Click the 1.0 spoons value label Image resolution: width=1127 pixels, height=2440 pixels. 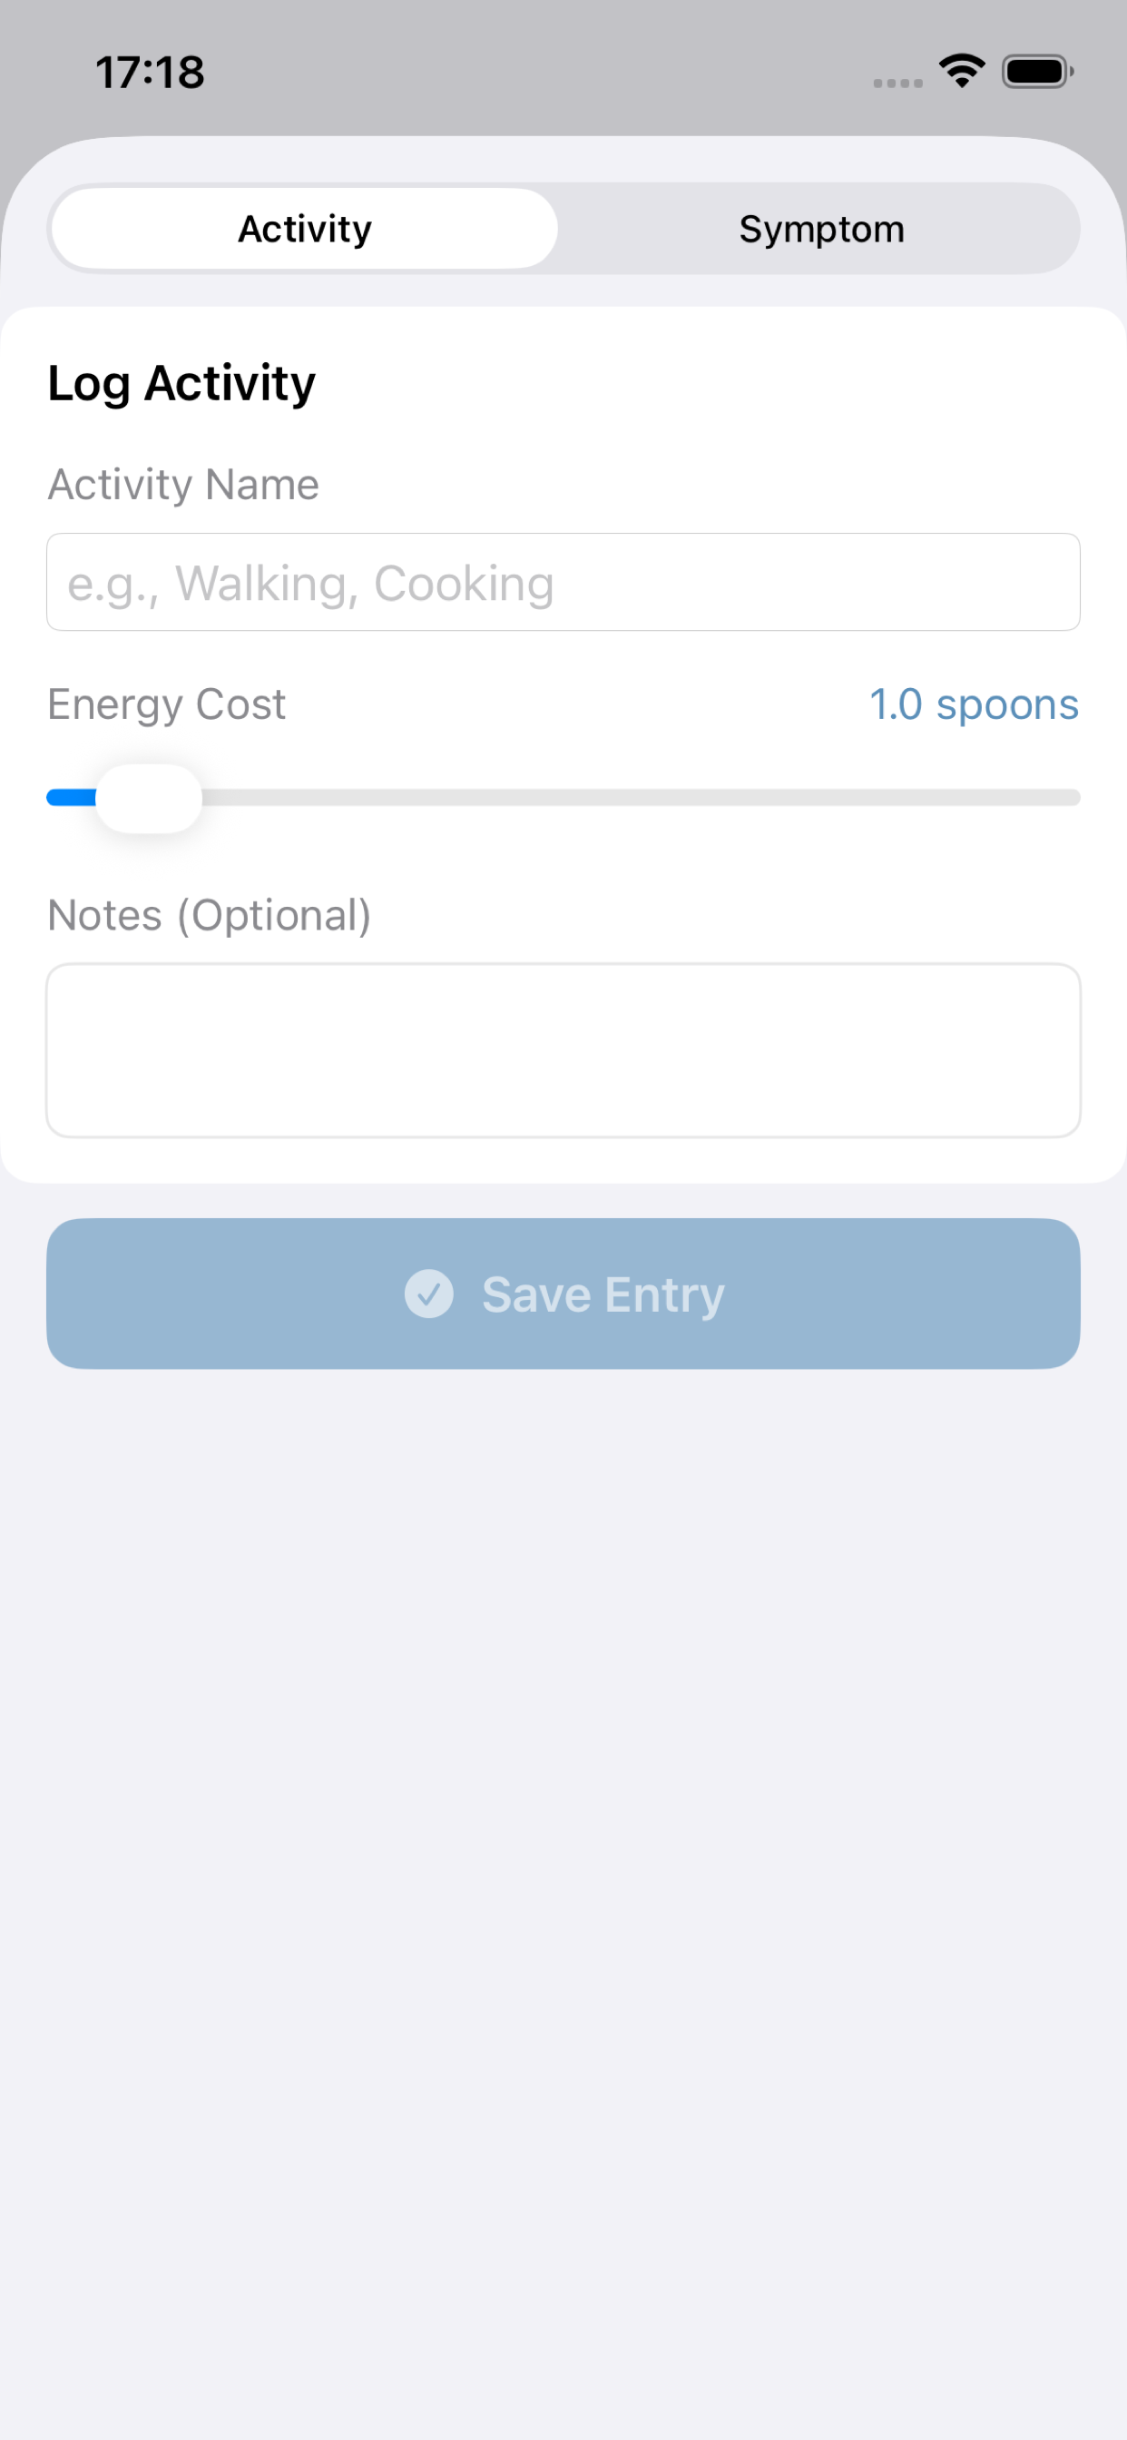click(974, 704)
